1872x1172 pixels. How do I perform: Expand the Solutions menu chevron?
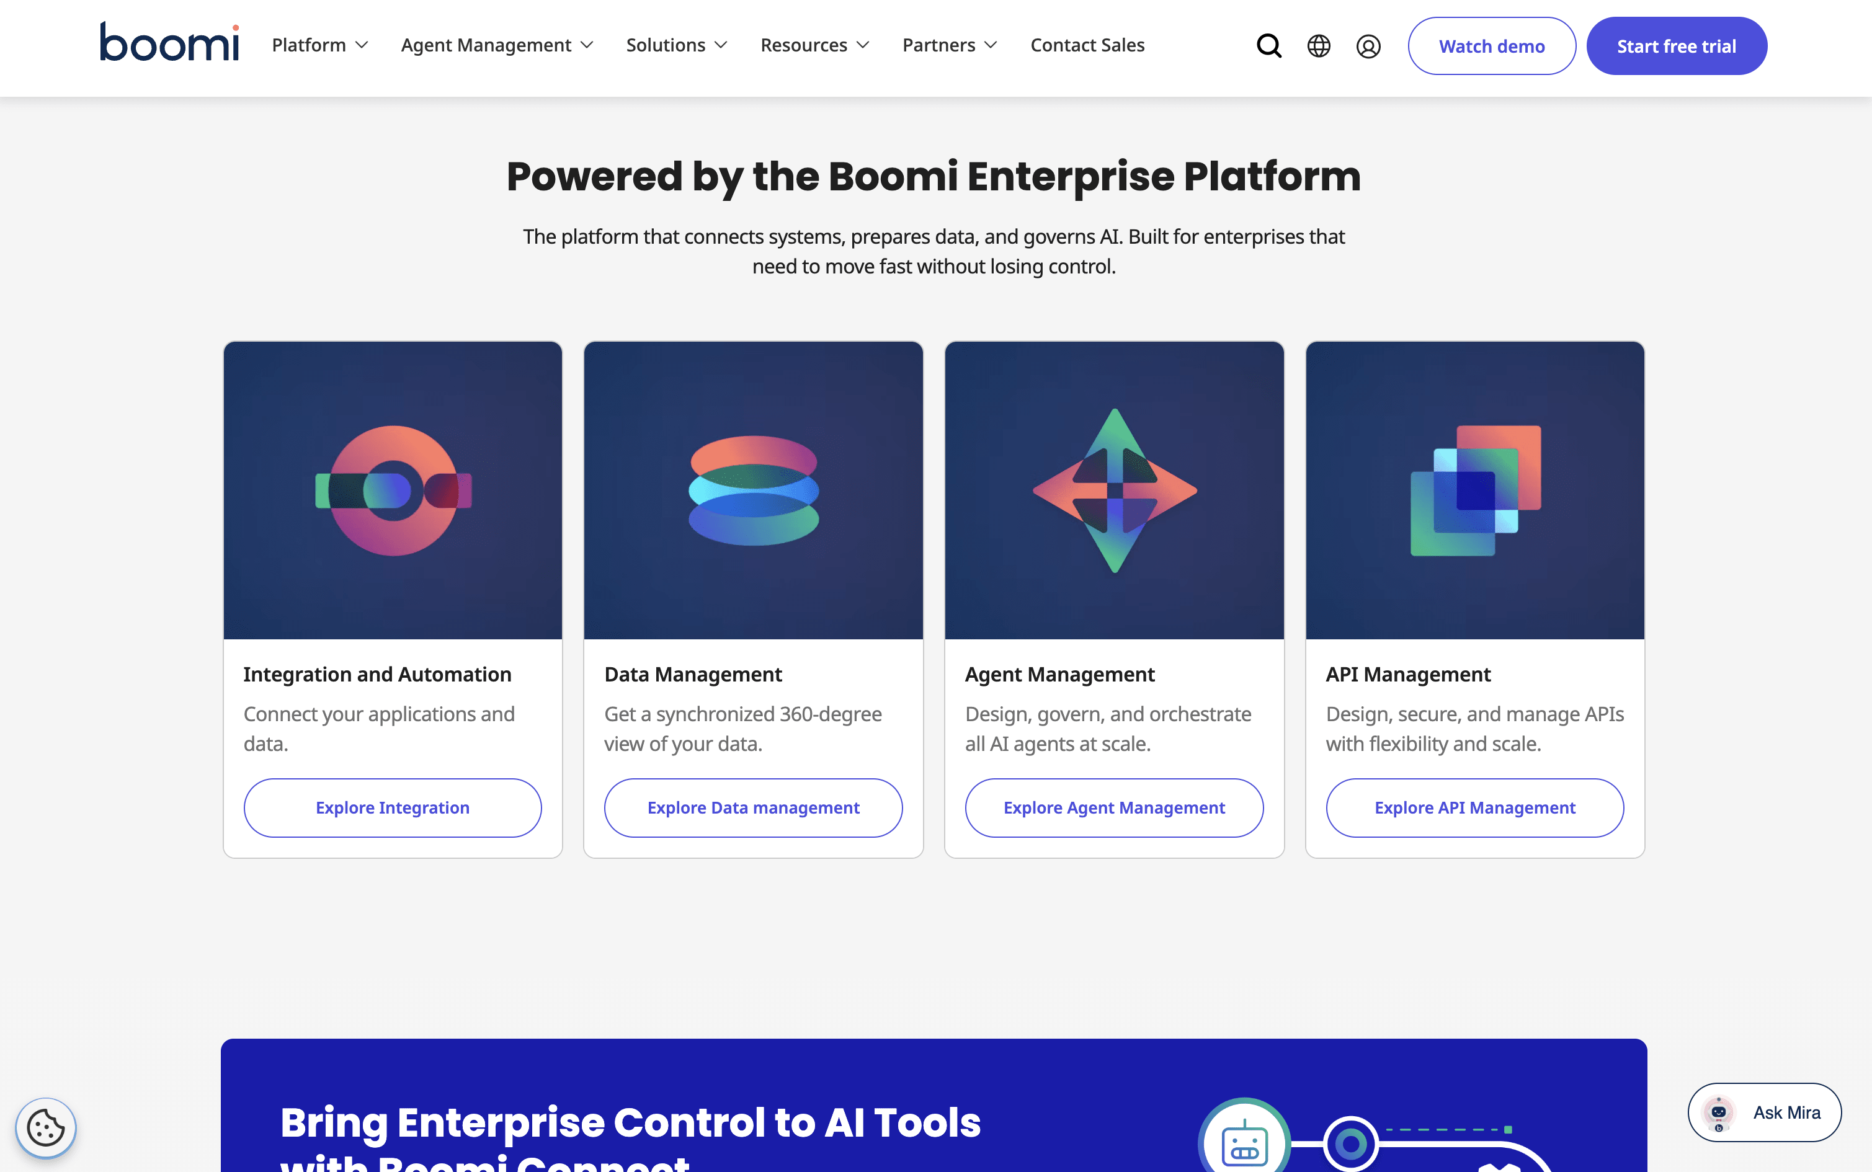pyautogui.click(x=721, y=45)
